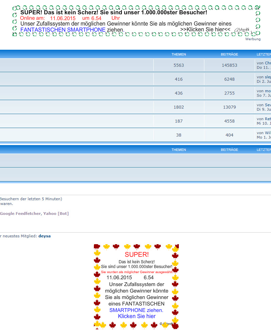Image resolution: width=271 pixels, height=330 pixels.
Task: Open '>>Klicken Sie hier<<' in top banner
Action: click(x=205, y=30)
